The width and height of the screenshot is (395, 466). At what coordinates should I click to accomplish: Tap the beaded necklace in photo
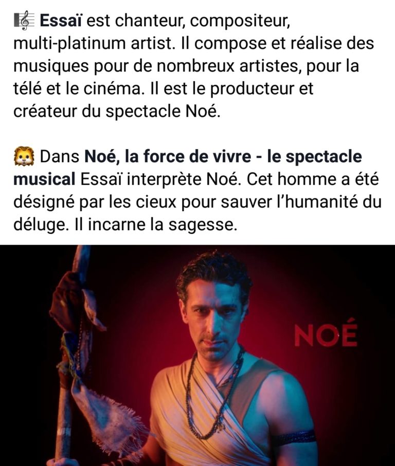coord(214,395)
